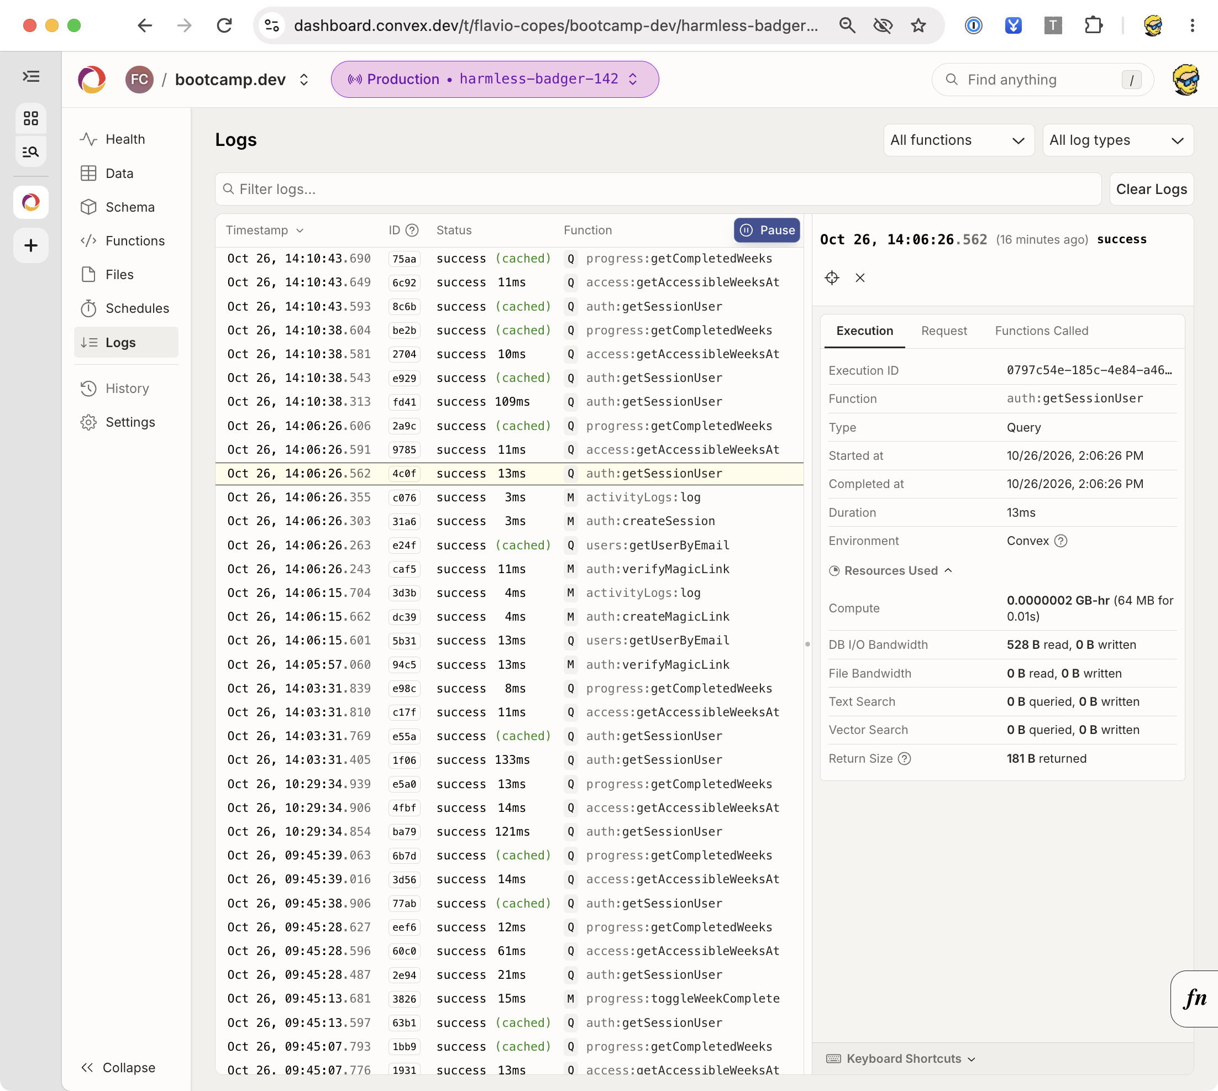Expand Keyboard Shortcuts
Image resolution: width=1218 pixels, height=1091 pixels.
pos(901,1058)
